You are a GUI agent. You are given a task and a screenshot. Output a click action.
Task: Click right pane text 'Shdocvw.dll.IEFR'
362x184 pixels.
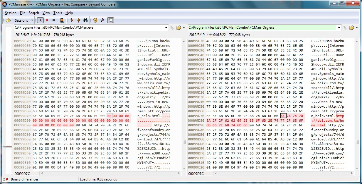point(328,64)
